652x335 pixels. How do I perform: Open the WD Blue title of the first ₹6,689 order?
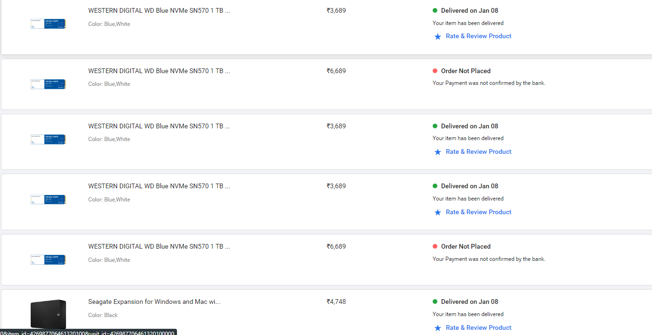(159, 71)
